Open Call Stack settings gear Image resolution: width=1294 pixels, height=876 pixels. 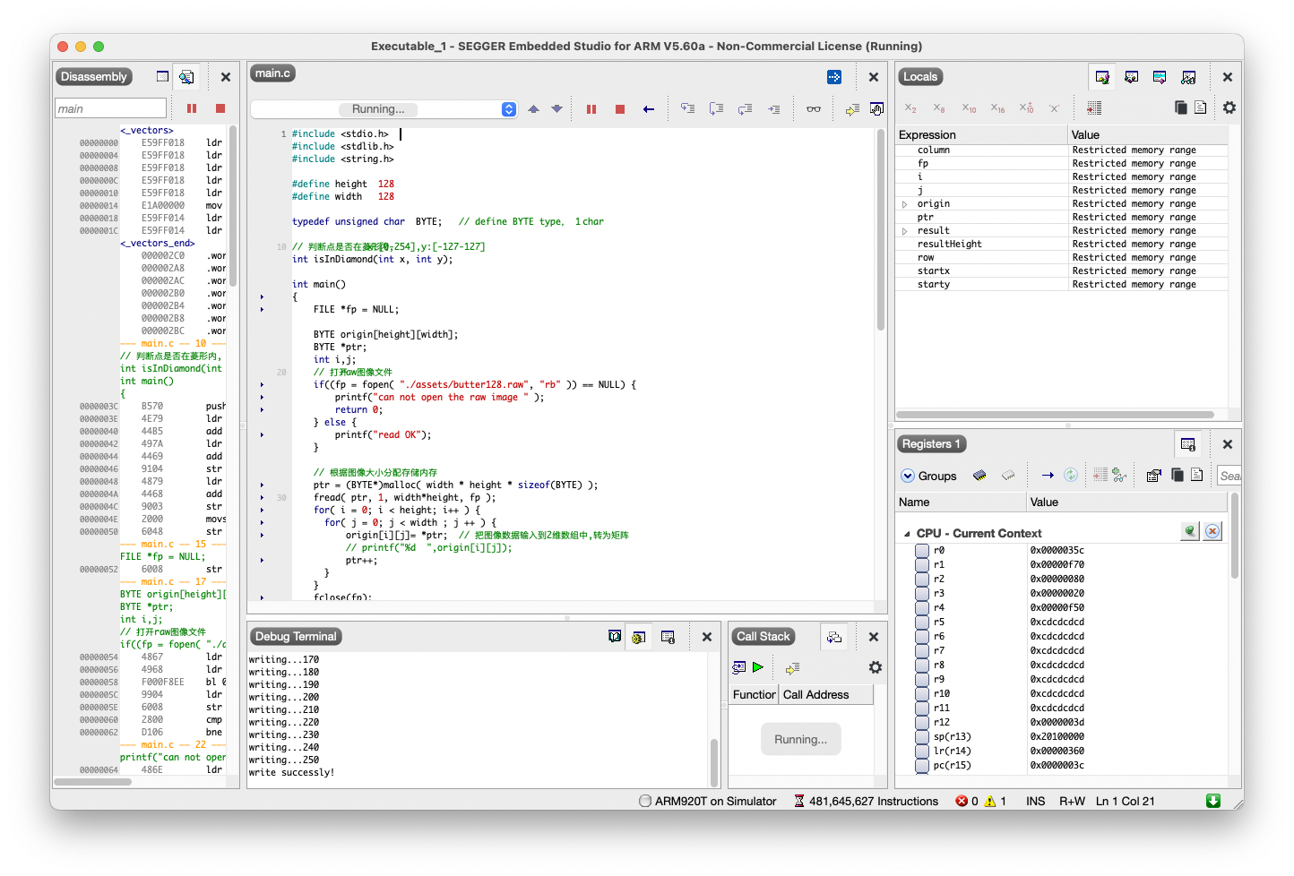click(875, 667)
